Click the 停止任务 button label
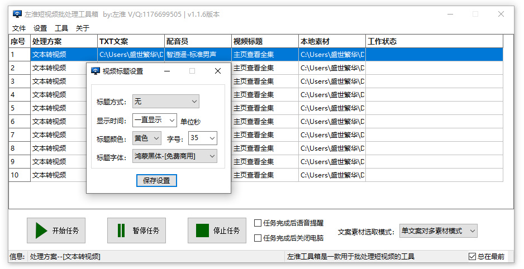 (227, 230)
